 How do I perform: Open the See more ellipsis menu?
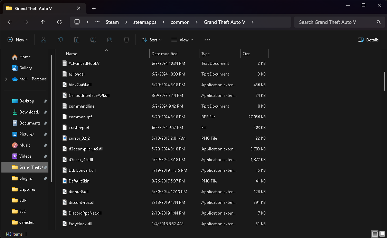pyautogui.click(x=207, y=40)
